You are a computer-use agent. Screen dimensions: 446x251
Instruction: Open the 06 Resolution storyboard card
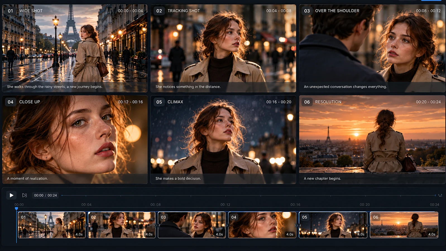pos(372,140)
